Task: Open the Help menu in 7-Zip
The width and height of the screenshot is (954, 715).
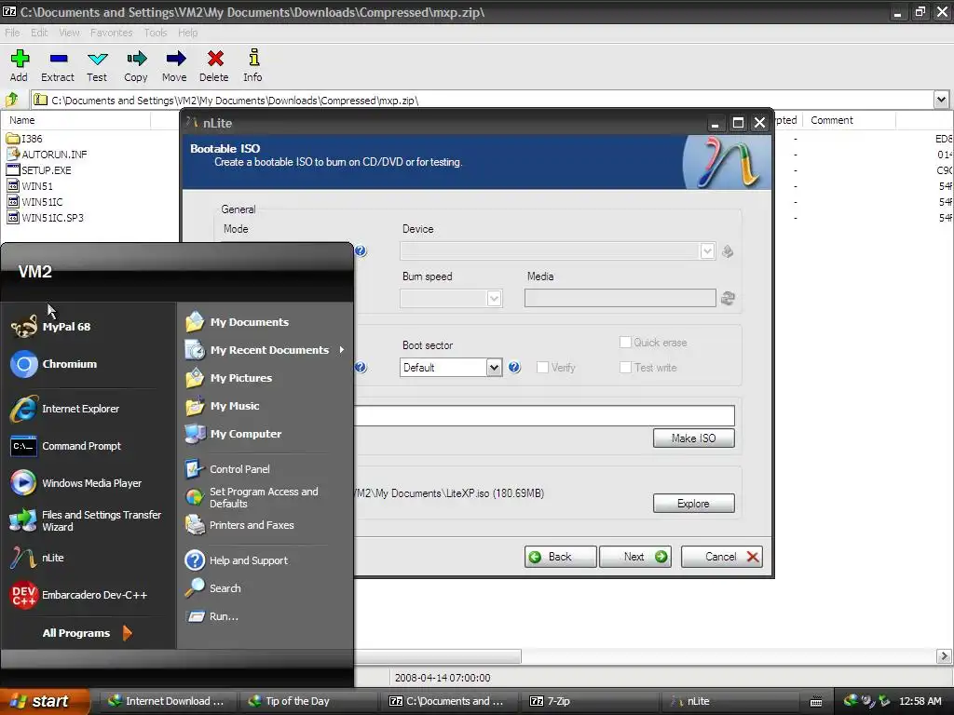Action: 188,33
